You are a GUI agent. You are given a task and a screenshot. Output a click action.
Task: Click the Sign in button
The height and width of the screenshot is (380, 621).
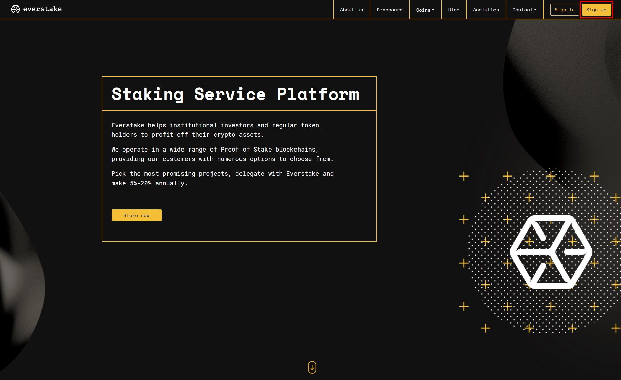click(564, 10)
